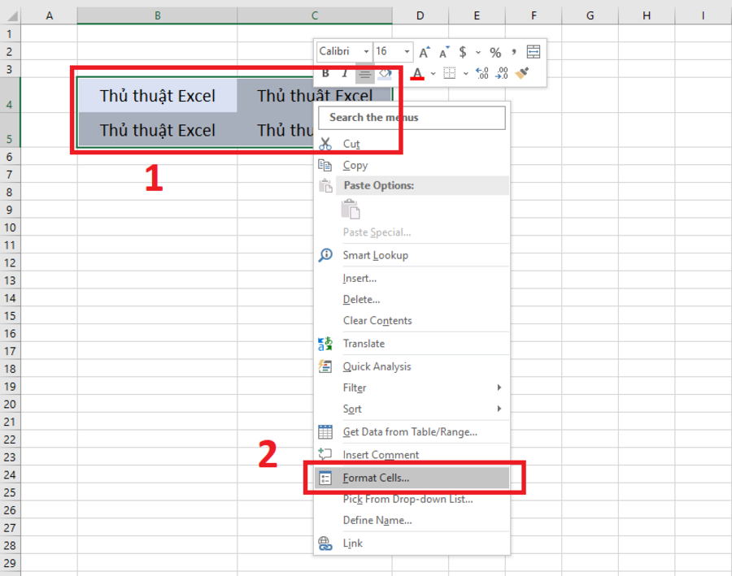Click cell B5 with Thủ thuật Excel
The width and height of the screenshot is (732, 576).
[157, 130]
